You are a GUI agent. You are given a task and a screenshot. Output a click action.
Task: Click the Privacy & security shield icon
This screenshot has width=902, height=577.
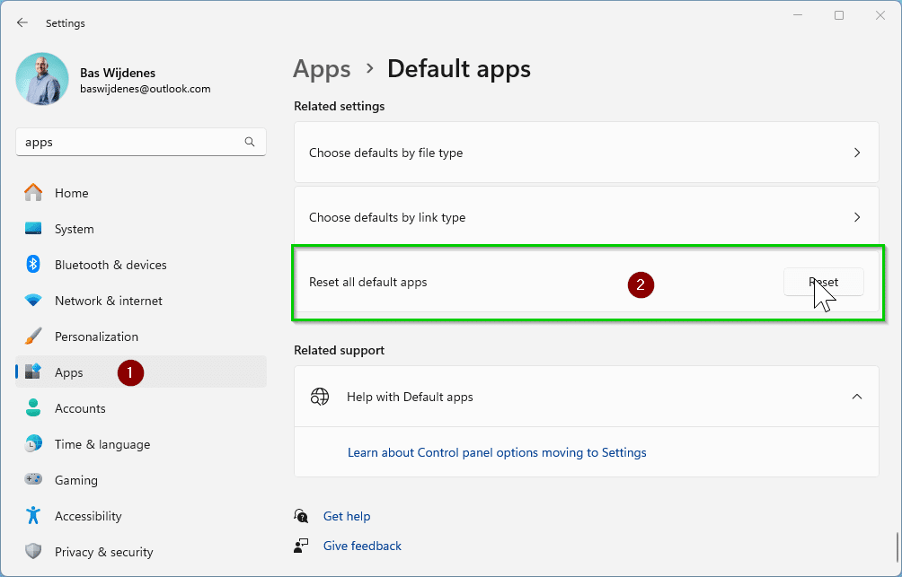tap(33, 552)
